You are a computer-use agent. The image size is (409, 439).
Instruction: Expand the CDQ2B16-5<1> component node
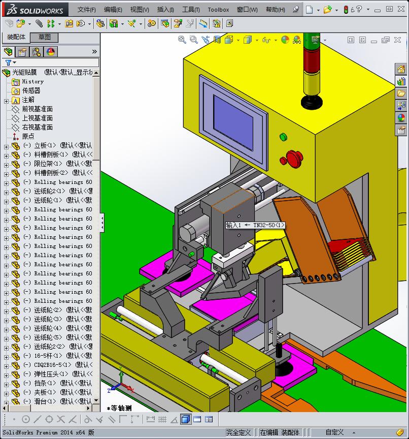pyautogui.click(x=6, y=366)
